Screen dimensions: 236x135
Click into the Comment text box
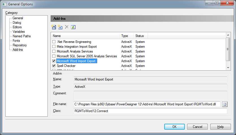pyautogui.click(x=150, y=95)
